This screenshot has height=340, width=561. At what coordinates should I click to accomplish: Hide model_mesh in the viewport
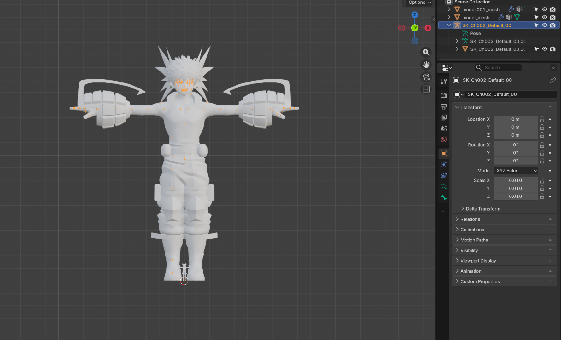pyautogui.click(x=545, y=17)
